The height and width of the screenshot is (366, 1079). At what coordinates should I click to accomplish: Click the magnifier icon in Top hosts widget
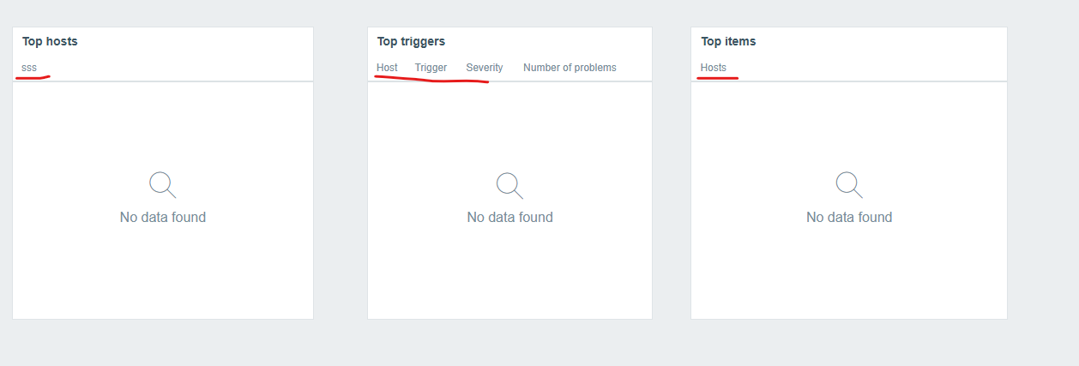click(163, 185)
